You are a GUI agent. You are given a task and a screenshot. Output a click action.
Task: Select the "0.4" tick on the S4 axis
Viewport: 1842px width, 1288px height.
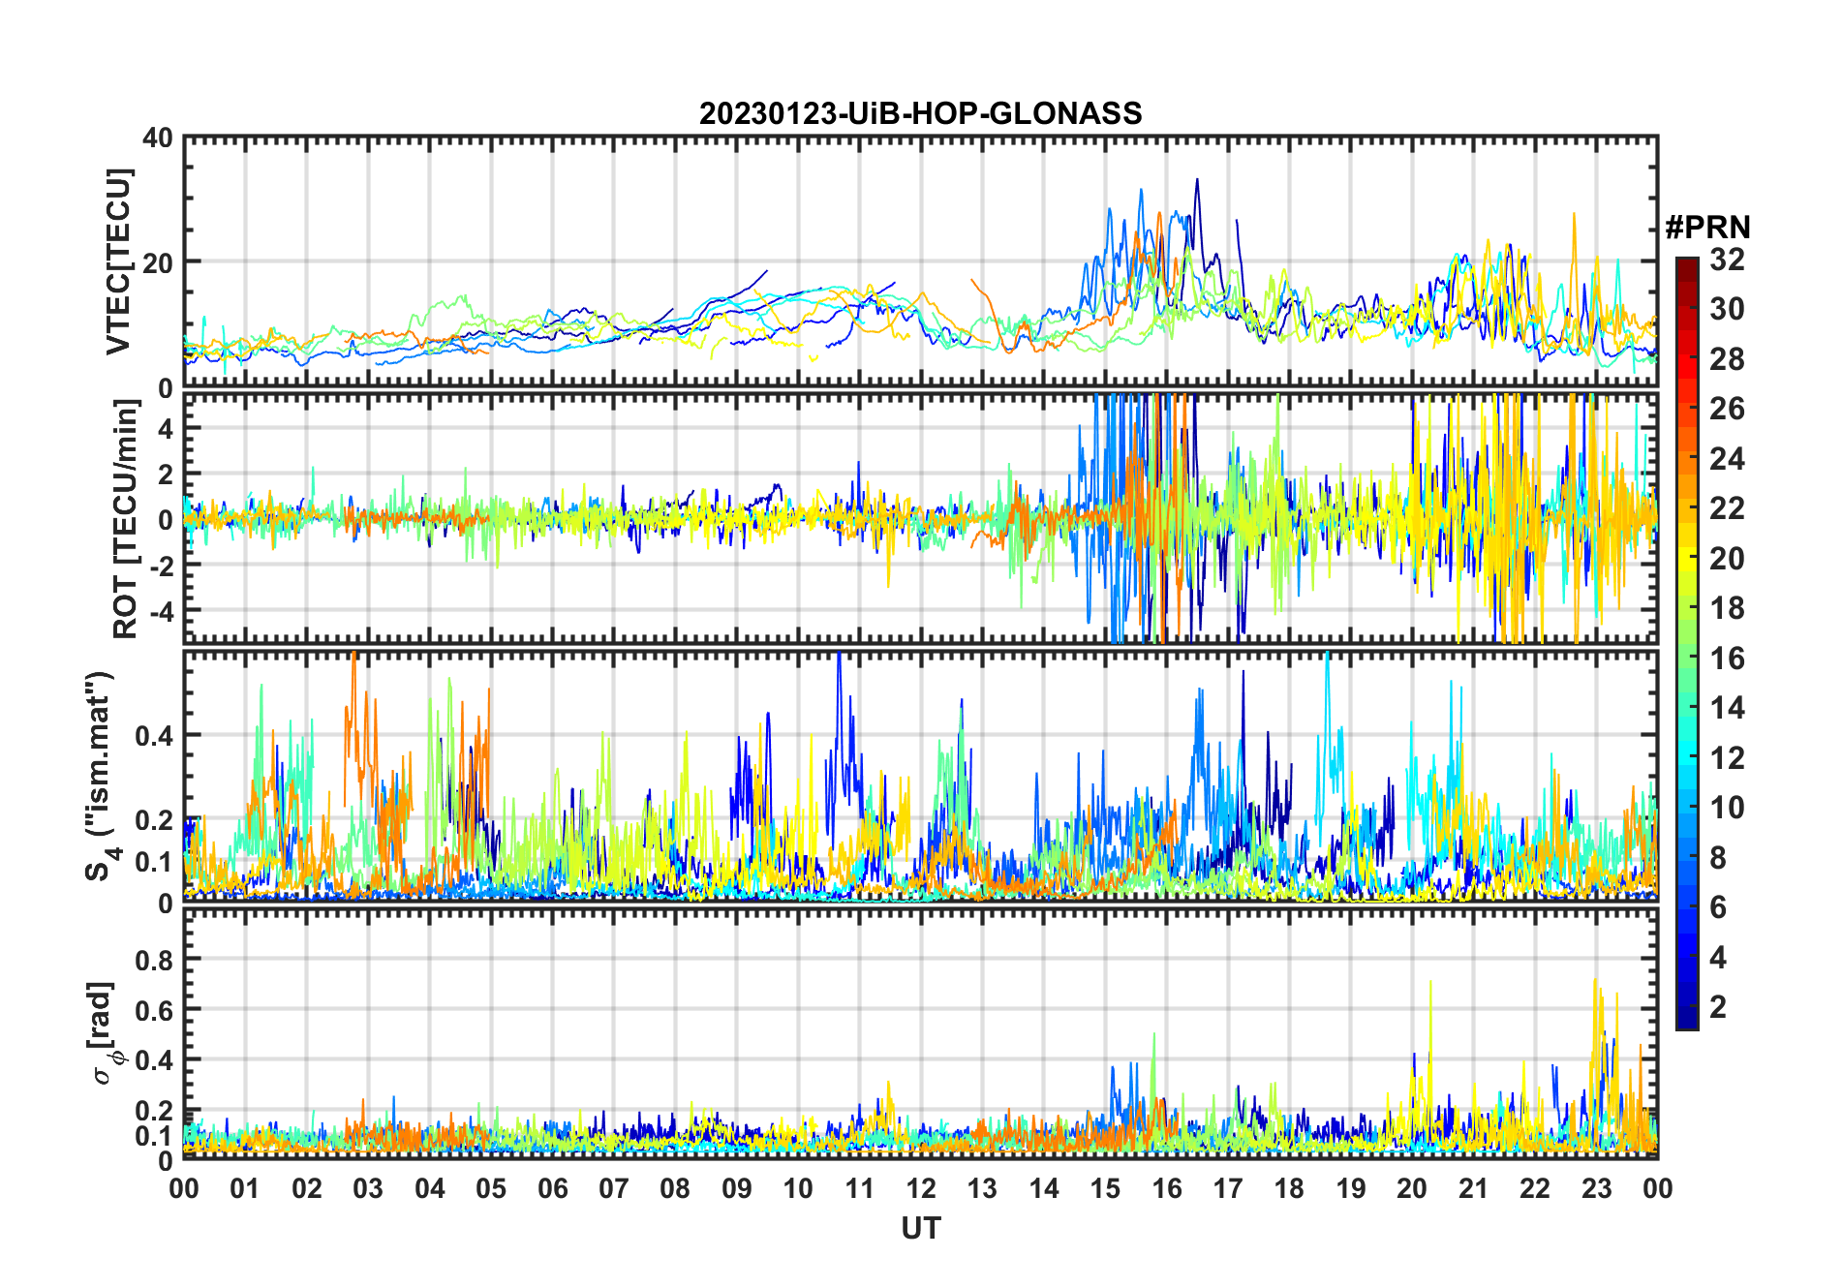click(154, 735)
